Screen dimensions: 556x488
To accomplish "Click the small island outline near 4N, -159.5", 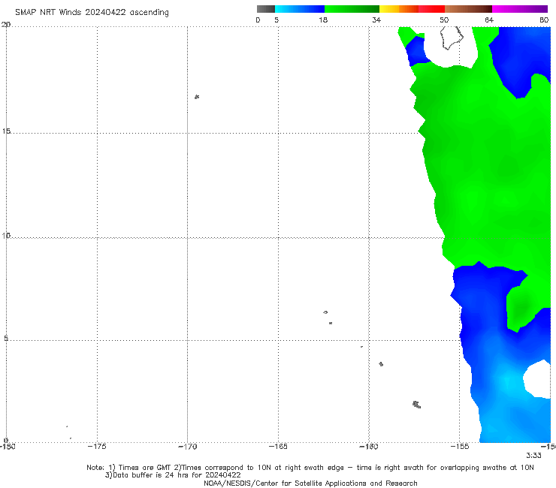I will [x=381, y=364].
